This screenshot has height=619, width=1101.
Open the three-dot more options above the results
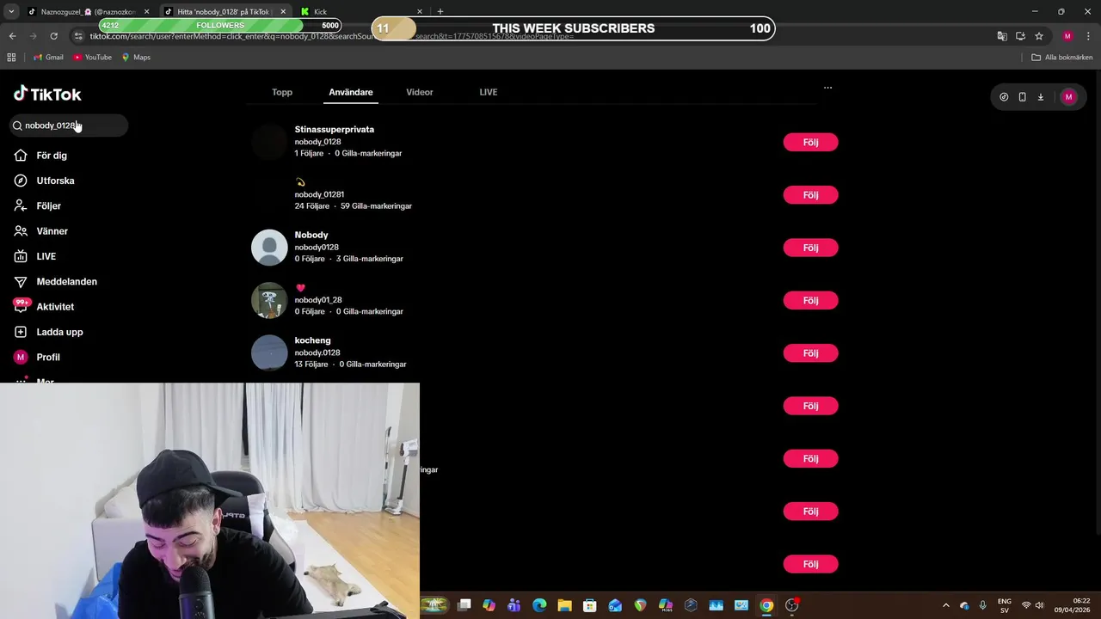coord(827,88)
